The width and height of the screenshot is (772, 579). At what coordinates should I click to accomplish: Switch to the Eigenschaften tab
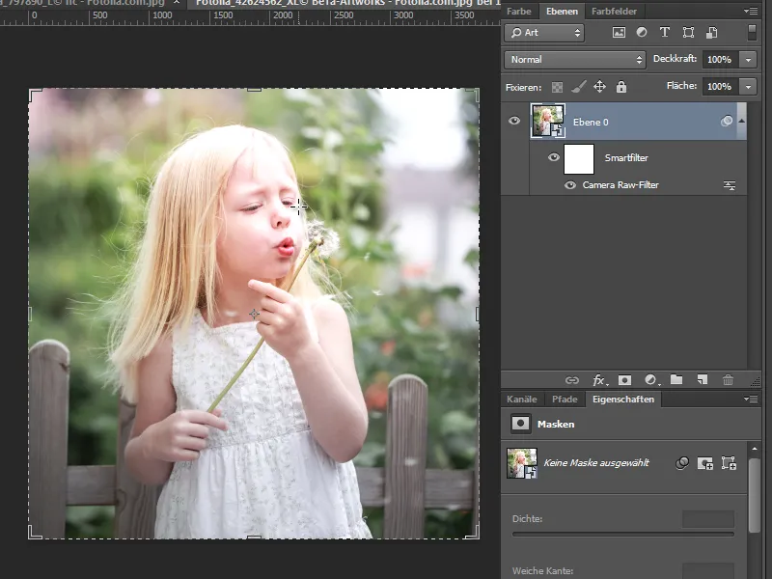[x=623, y=400]
